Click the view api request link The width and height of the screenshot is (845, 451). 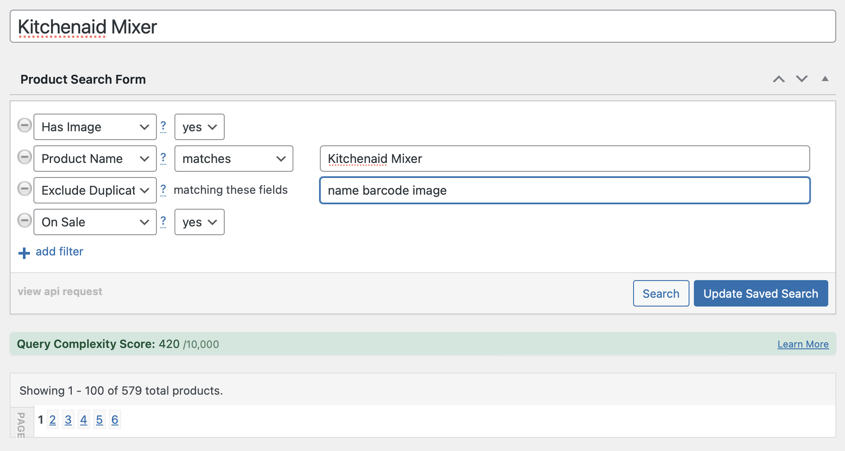click(x=60, y=292)
